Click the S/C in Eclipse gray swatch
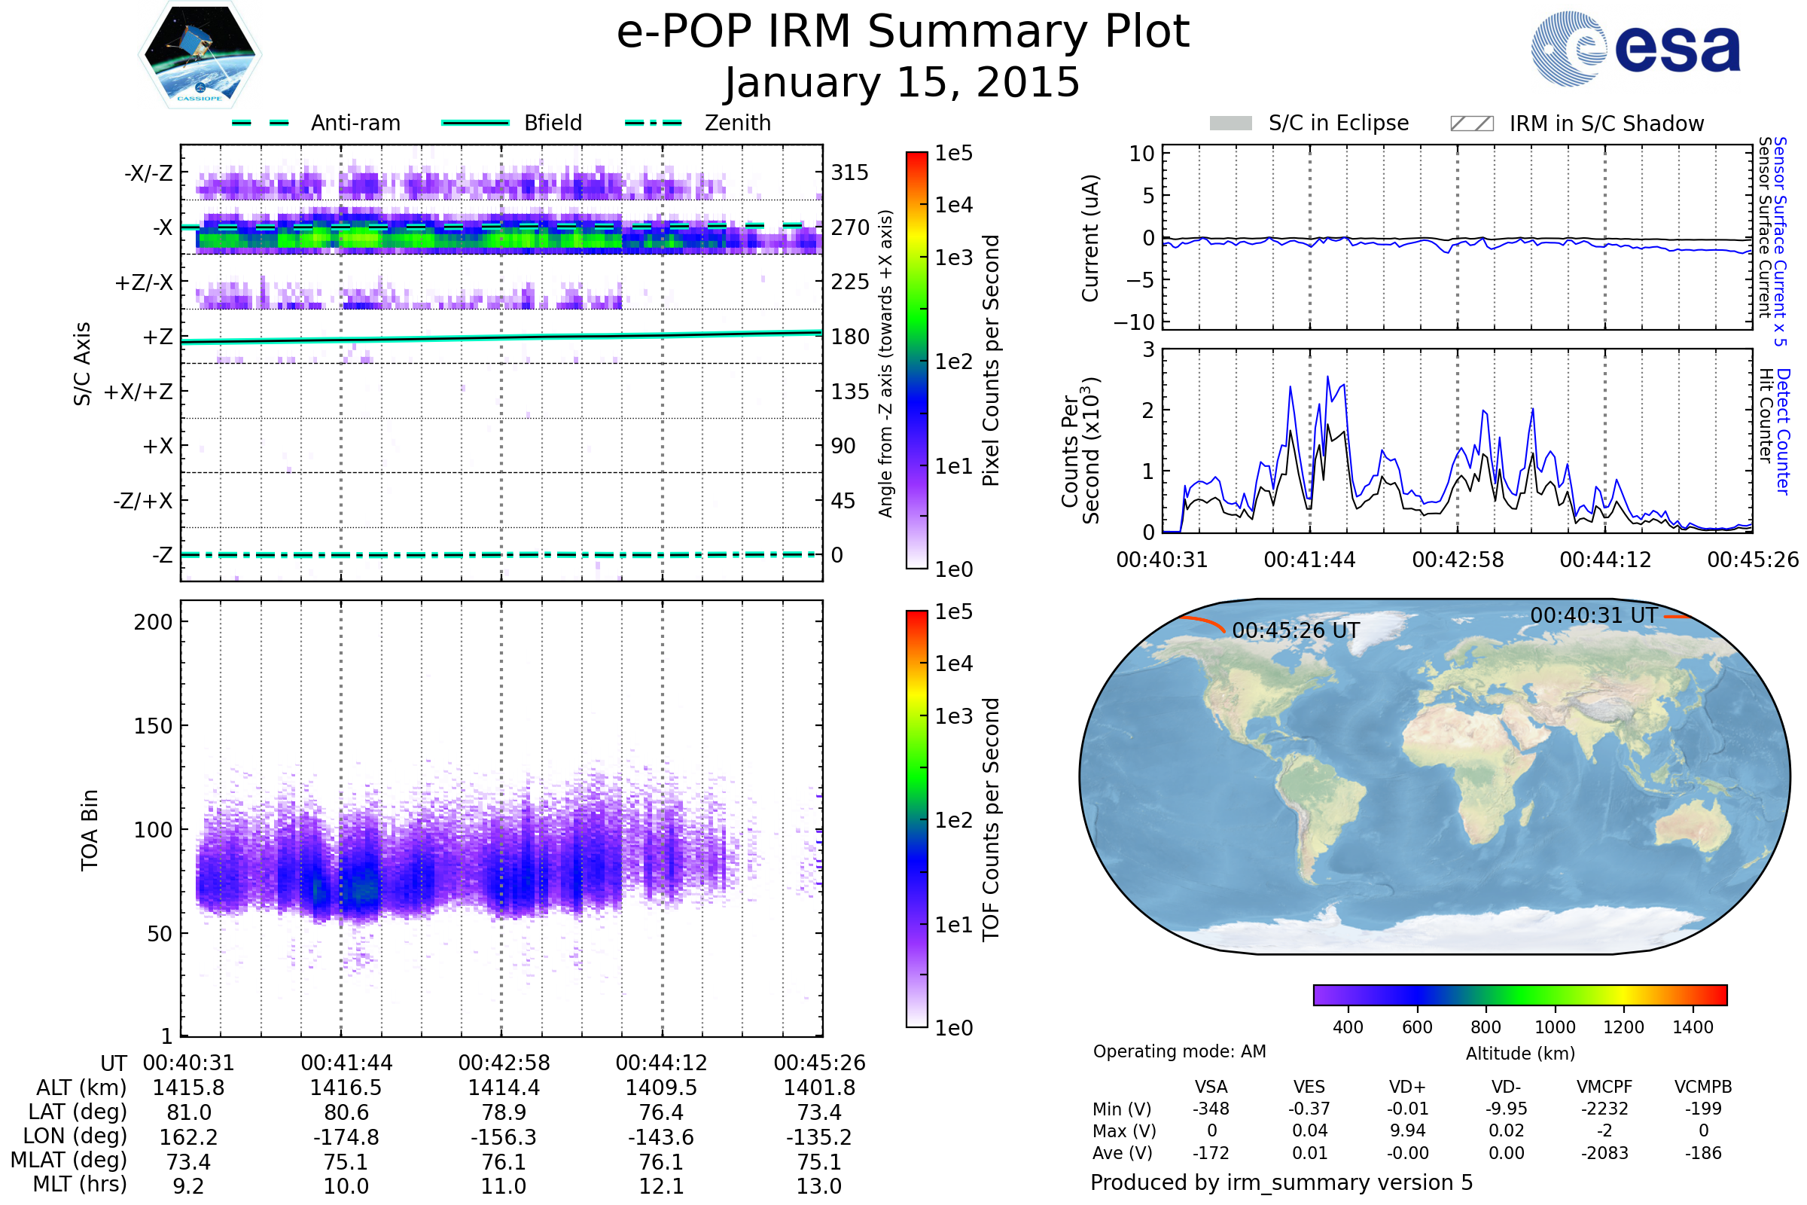This screenshot has width=1807, height=1205. [x=1230, y=124]
